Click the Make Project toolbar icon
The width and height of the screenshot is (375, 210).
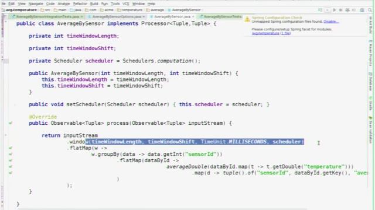(320, 10)
